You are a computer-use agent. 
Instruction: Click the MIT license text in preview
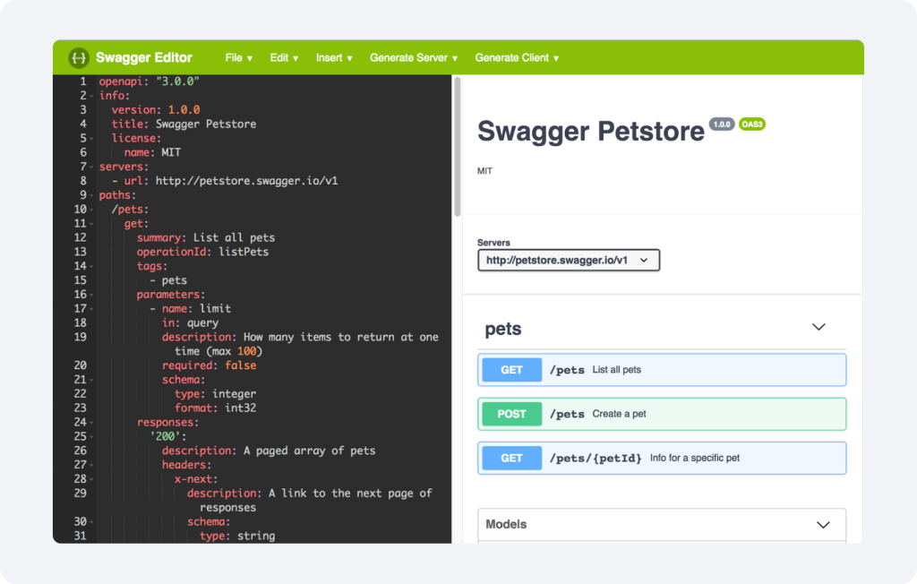point(484,171)
